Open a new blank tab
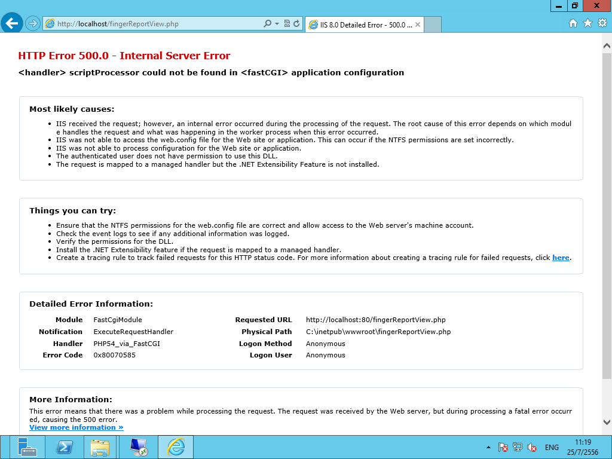Viewport: 612px width, 459px height. click(433, 25)
